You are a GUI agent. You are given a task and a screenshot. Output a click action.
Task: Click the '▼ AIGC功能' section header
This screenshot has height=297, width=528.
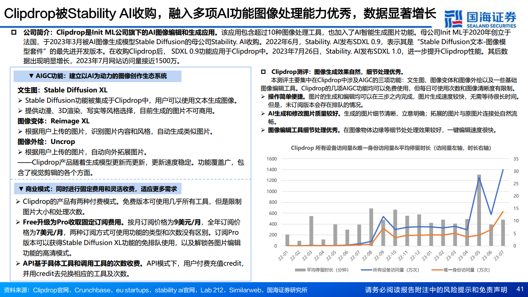coord(98,76)
